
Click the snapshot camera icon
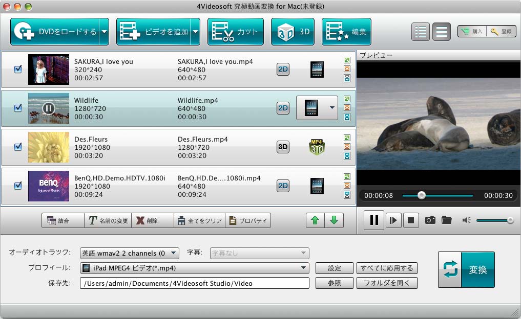pyautogui.click(x=430, y=220)
